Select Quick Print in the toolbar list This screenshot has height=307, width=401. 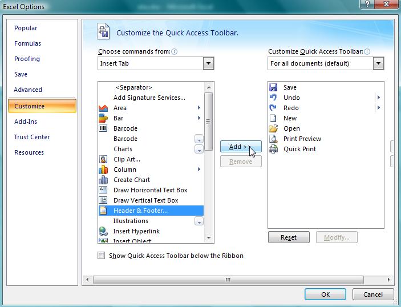[326, 149]
